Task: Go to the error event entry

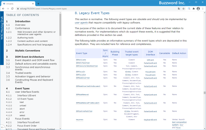Action: pyautogui.click(x=22, y=112)
